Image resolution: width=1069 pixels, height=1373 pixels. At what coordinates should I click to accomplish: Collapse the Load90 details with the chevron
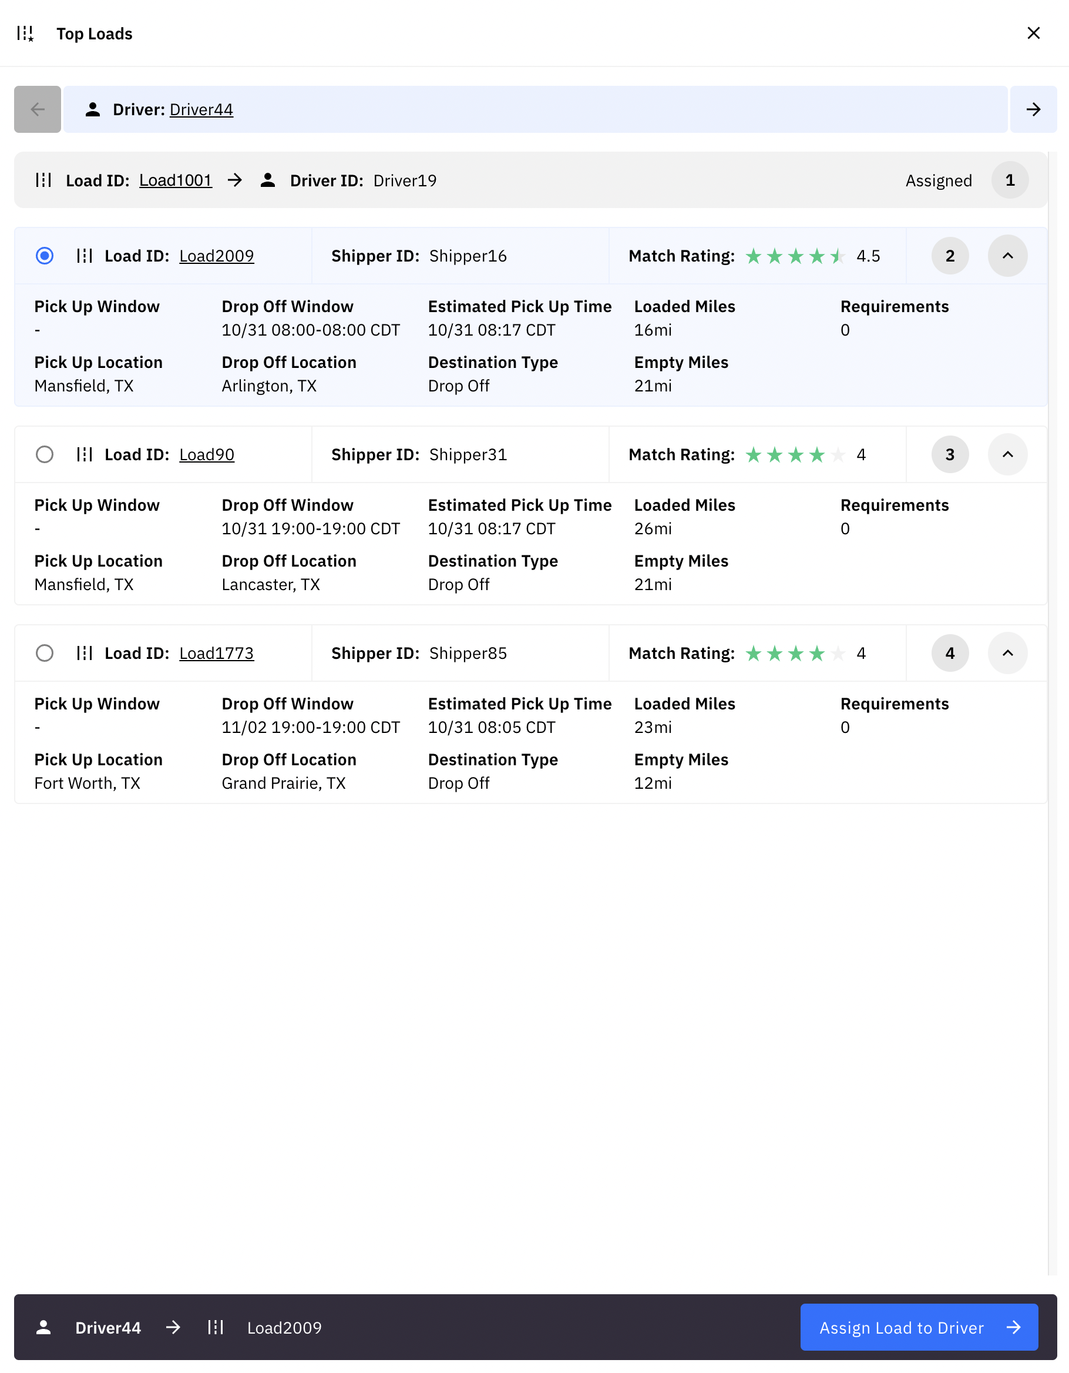[1007, 454]
